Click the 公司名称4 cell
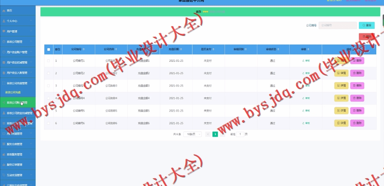 [x=111, y=98]
